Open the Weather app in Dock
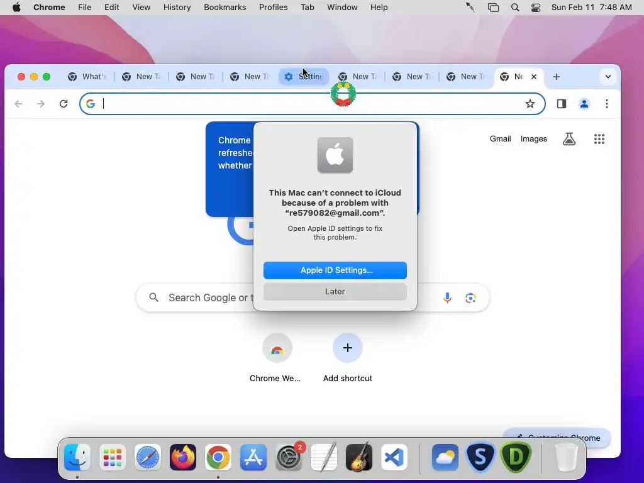 coord(445,457)
